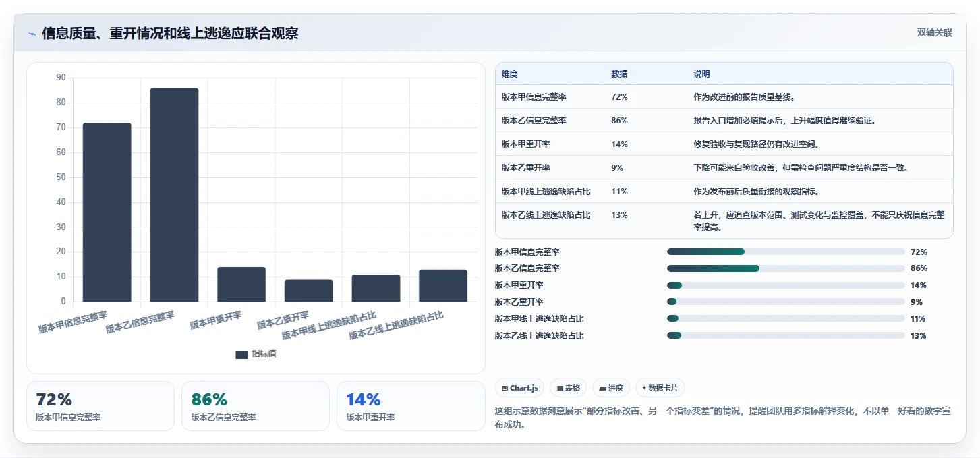Click the 9% value beside the progress bar
This screenshot has height=458, width=980.
(x=916, y=302)
